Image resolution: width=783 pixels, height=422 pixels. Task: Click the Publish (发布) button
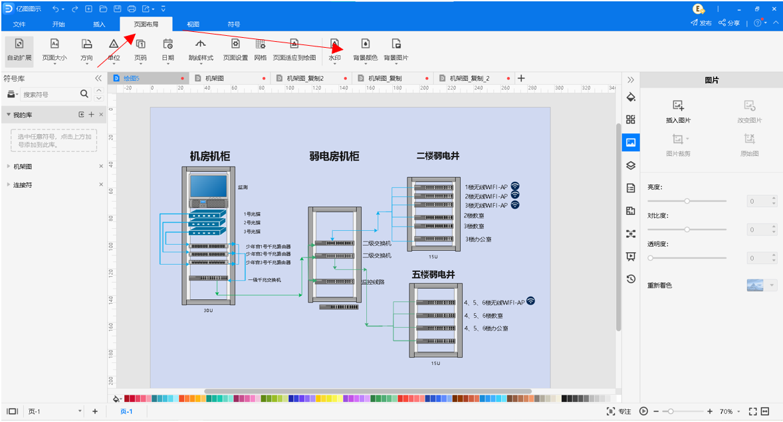click(x=701, y=23)
